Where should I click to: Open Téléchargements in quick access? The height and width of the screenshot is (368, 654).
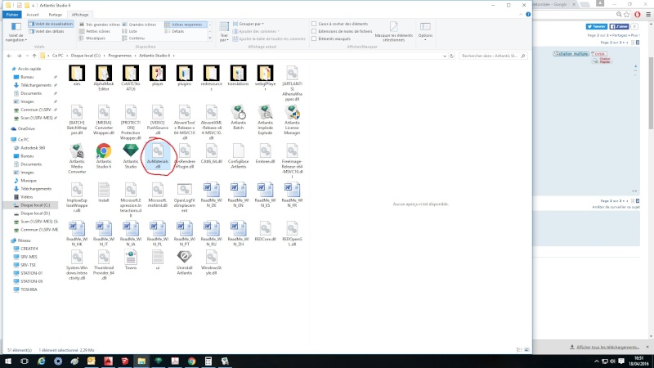point(35,85)
